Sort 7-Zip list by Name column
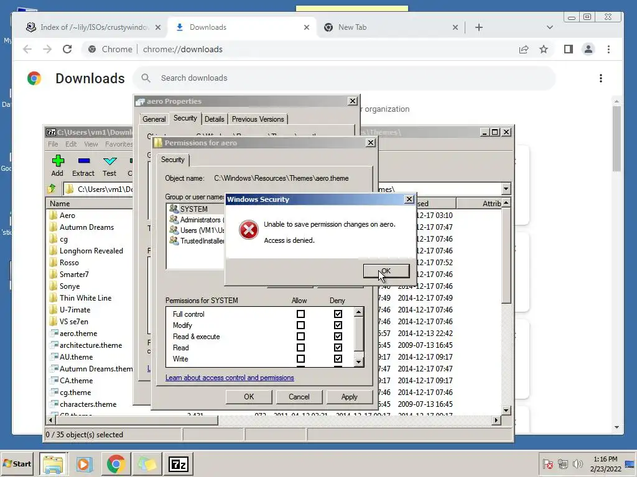This screenshot has width=637, height=477. (x=90, y=204)
